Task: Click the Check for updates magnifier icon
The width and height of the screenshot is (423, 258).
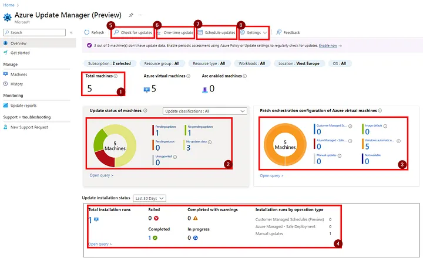Action: [x=117, y=33]
